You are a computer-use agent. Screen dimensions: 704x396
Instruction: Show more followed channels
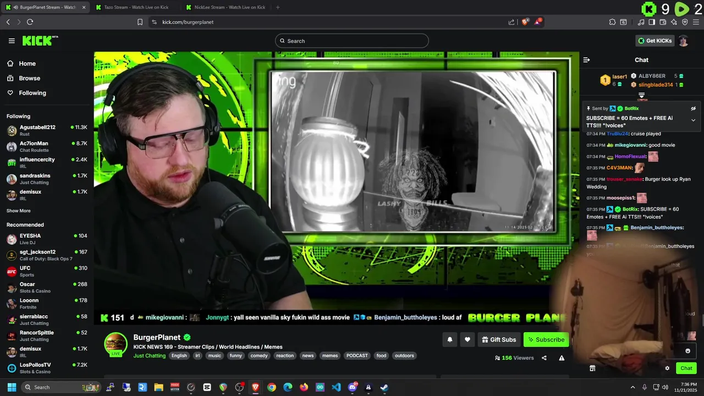click(19, 211)
